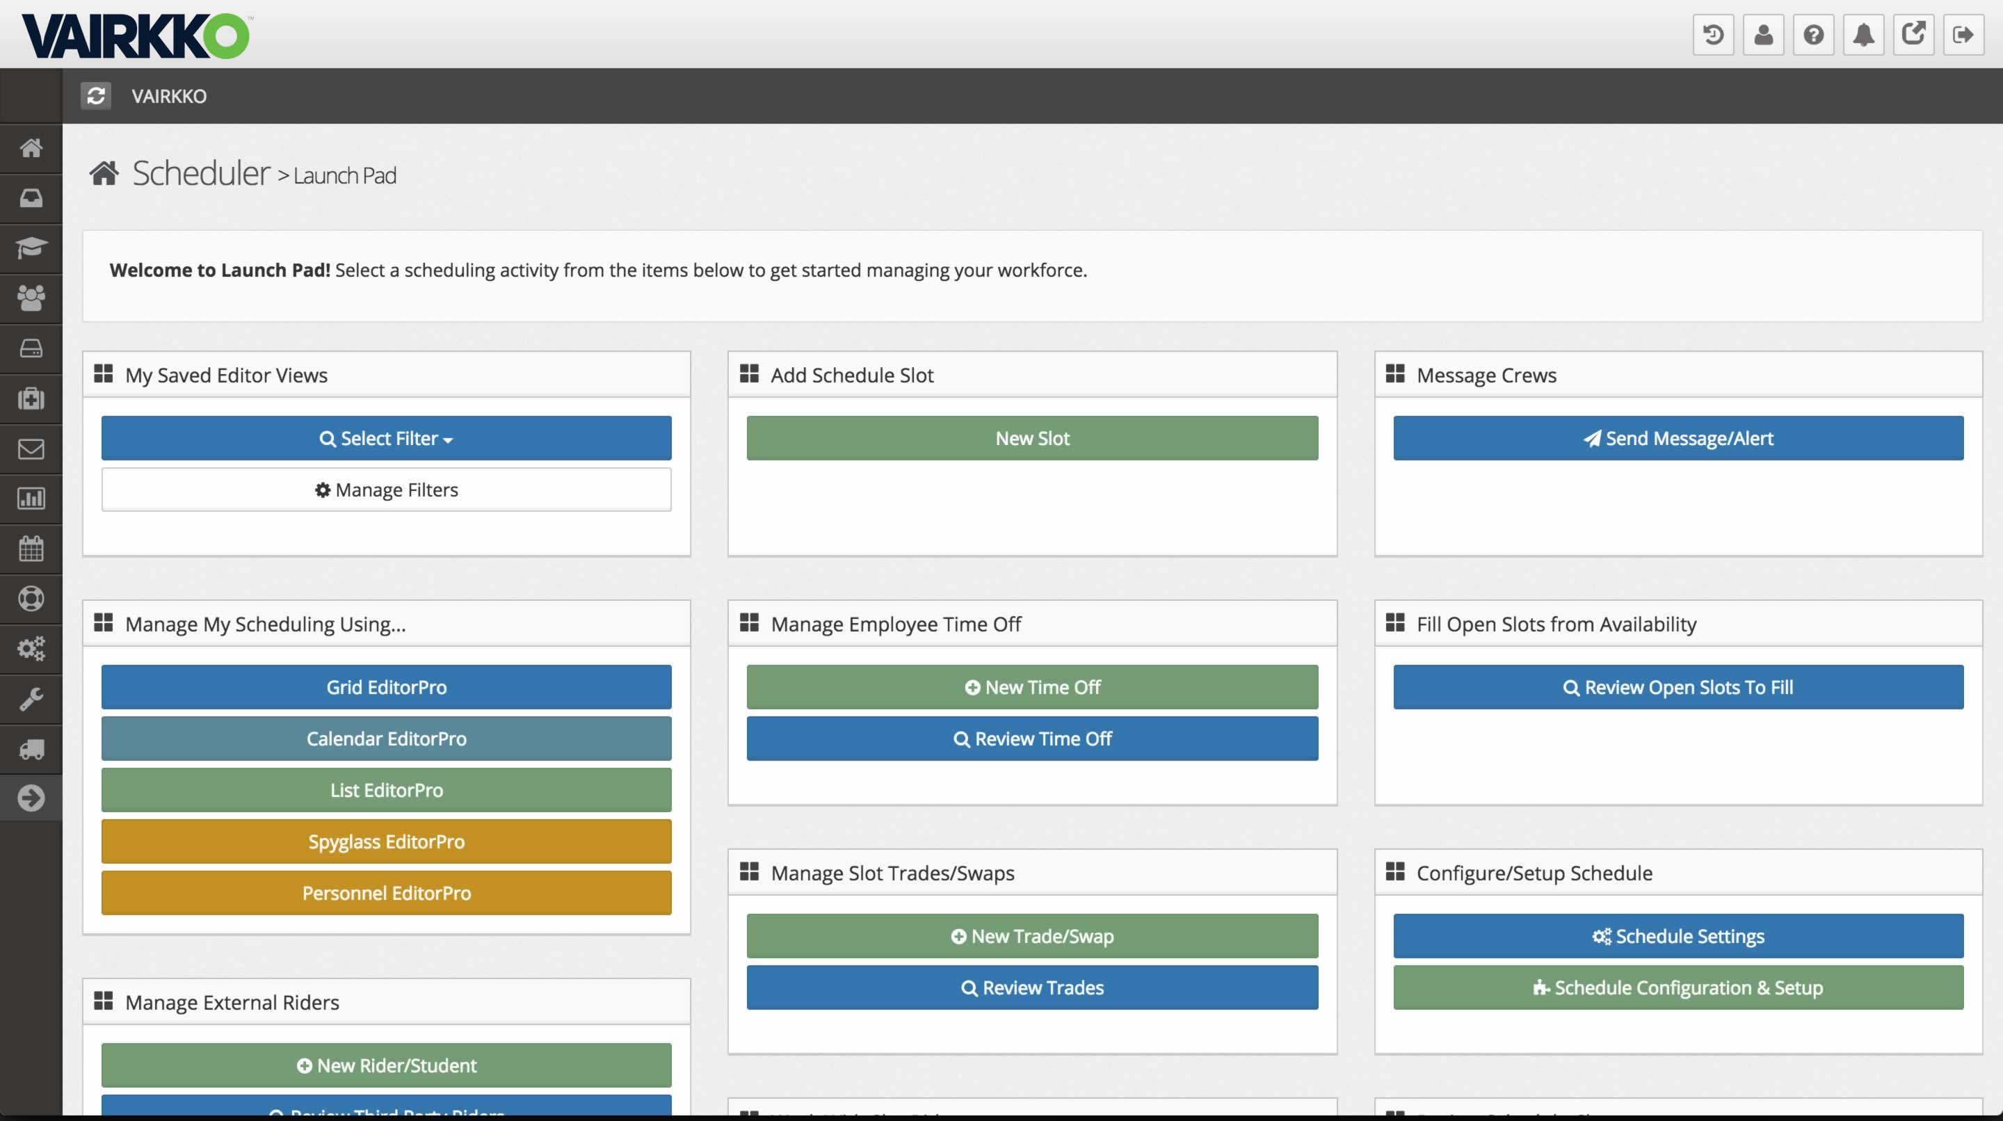This screenshot has width=2003, height=1121.
Task: Click the bar chart reports icon
Action: coord(31,499)
